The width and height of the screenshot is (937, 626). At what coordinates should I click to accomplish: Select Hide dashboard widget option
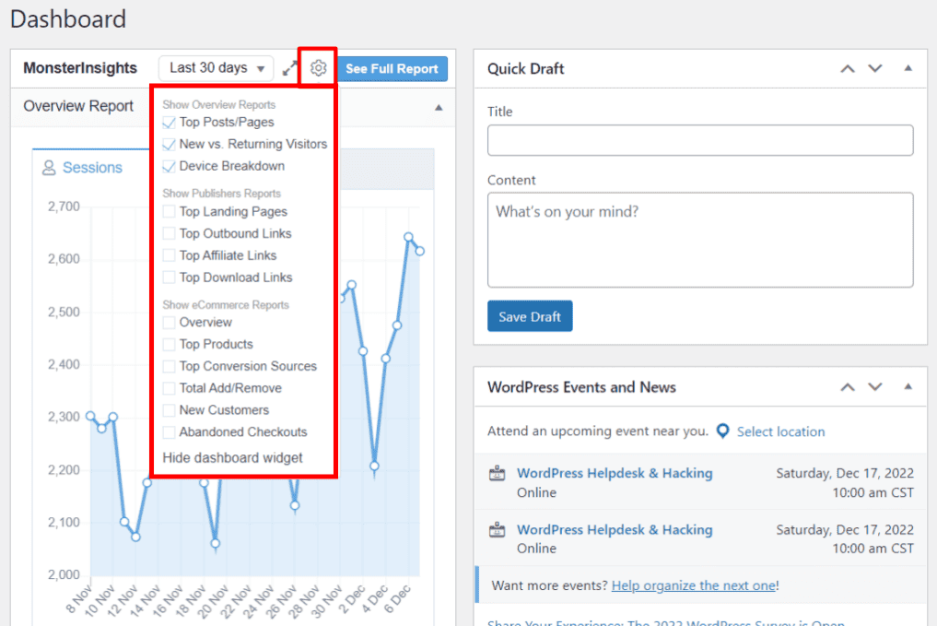point(232,457)
